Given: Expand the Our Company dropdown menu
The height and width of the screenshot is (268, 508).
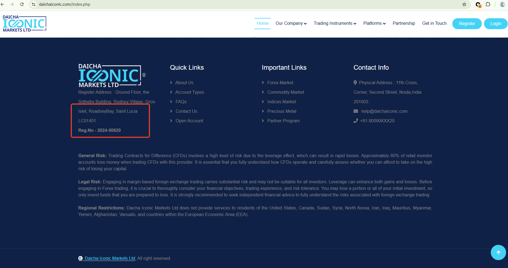Looking at the screenshot, I should 291,23.
